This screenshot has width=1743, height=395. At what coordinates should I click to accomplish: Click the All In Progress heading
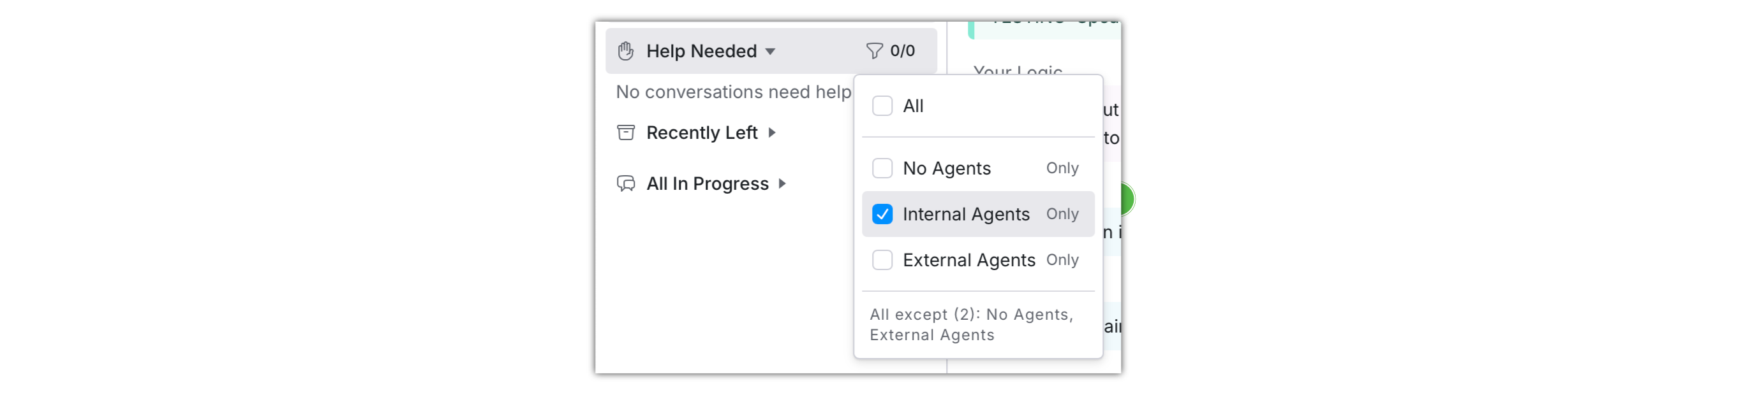click(x=707, y=183)
